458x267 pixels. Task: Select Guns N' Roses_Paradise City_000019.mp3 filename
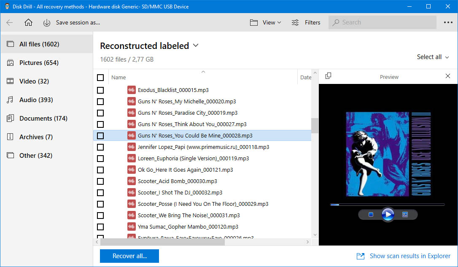click(x=188, y=113)
